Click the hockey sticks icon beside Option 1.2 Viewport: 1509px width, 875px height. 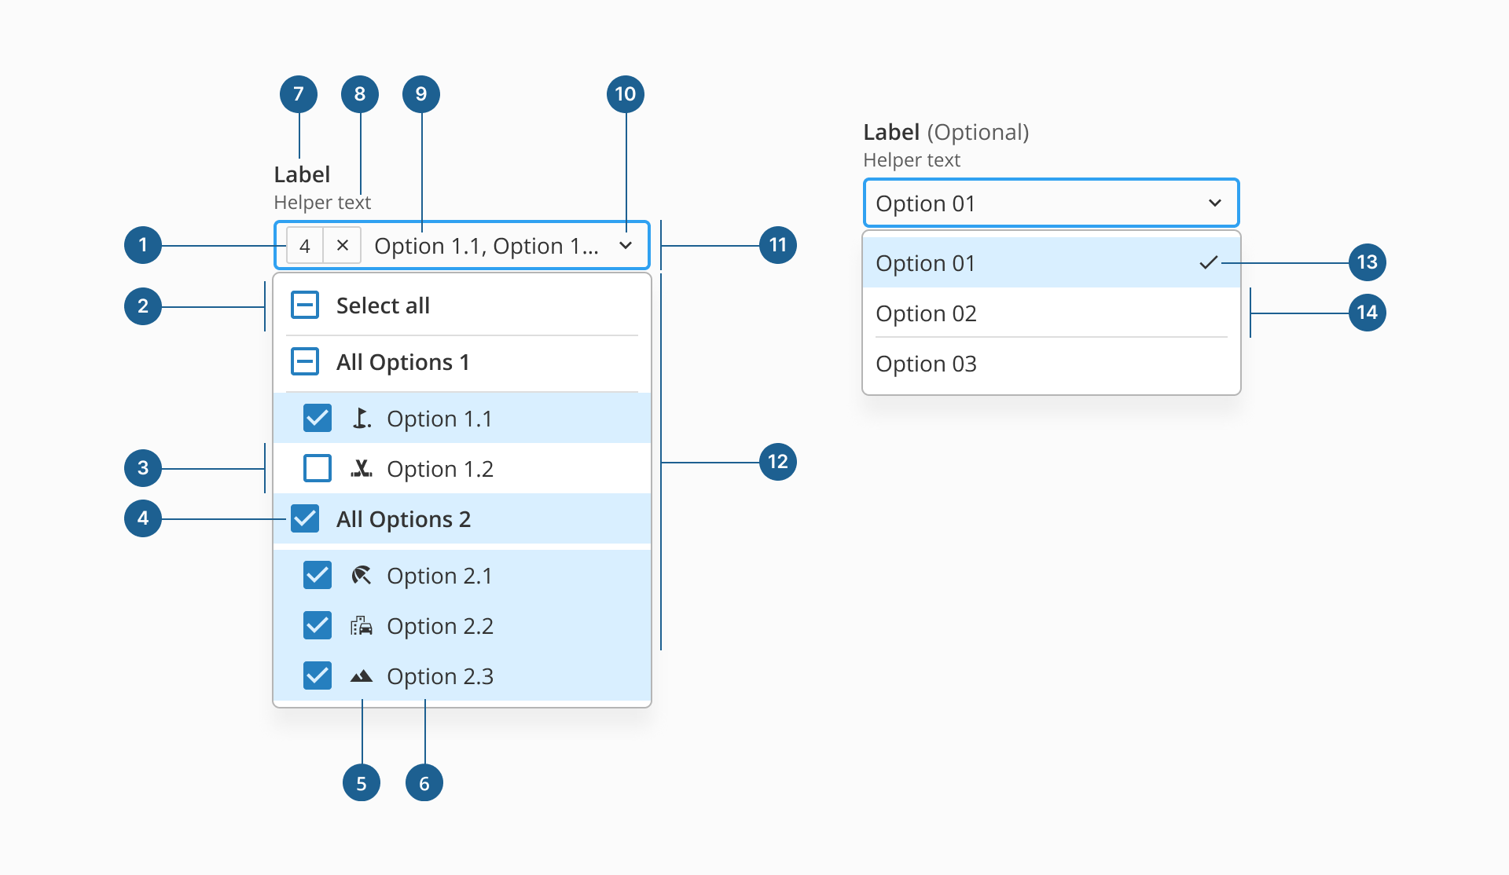[362, 469]
